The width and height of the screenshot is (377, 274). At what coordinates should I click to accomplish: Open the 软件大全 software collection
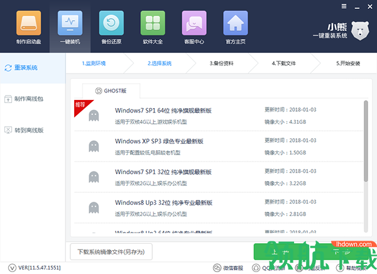[x=153, y=28]
